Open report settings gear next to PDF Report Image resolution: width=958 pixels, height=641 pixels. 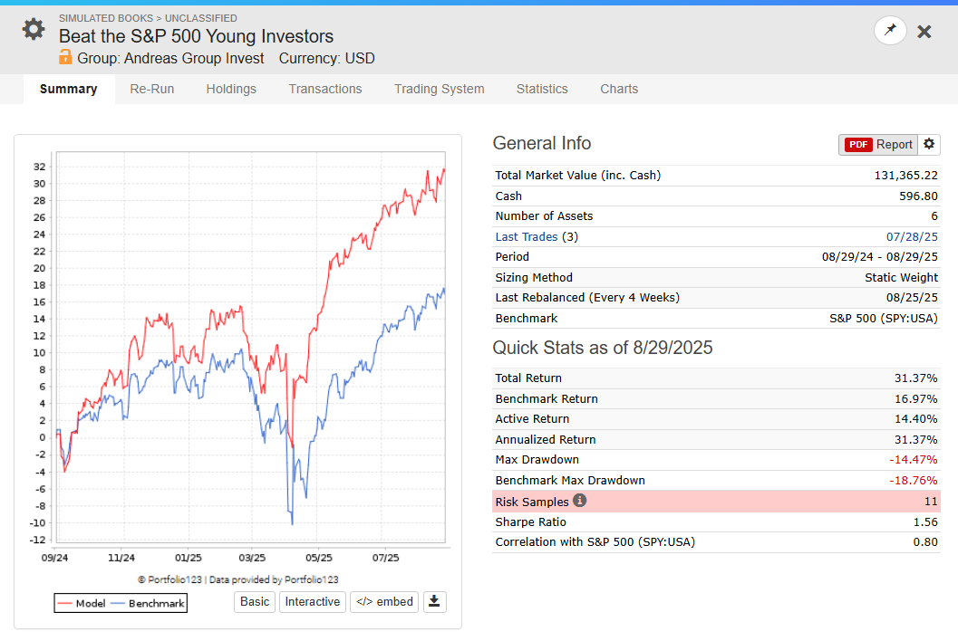(929, 144)
